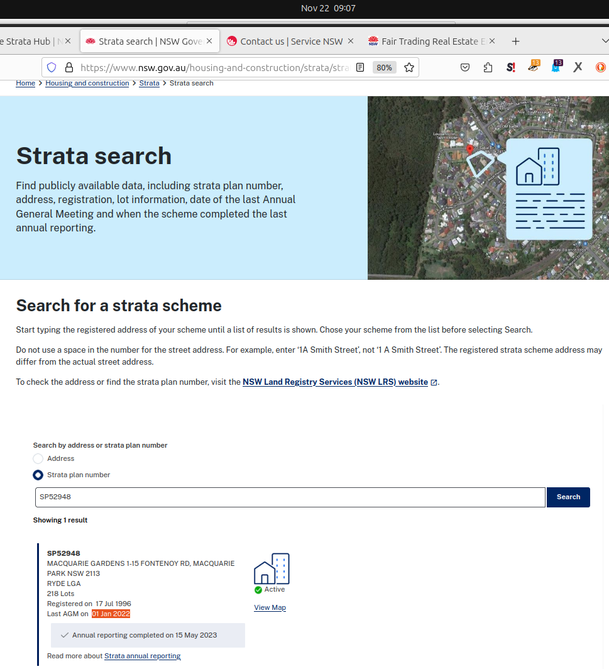Close the Contact us Service NSW tab
Image resolution: width=609 pixels, height=669 pixels.
pyautogui.click(x=351, y=41)
